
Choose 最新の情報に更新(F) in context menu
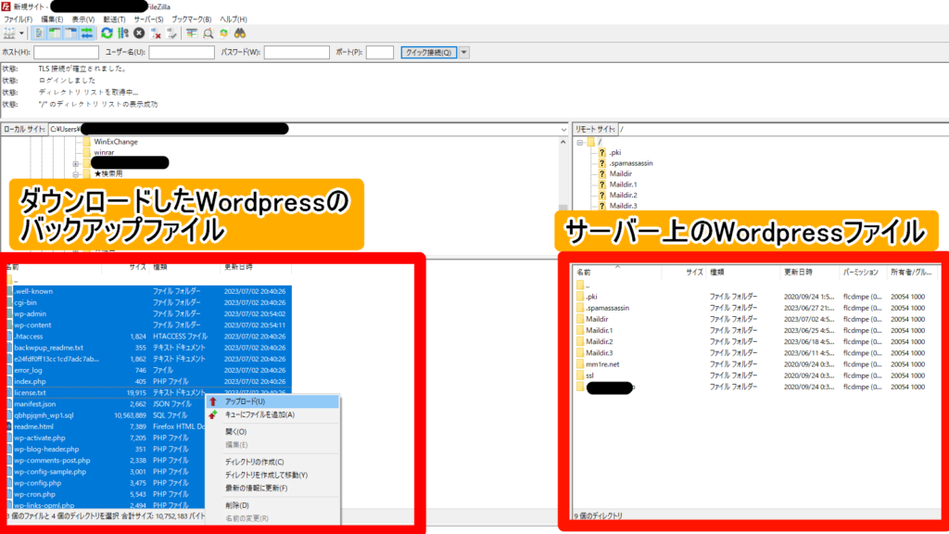pos(273,488)
